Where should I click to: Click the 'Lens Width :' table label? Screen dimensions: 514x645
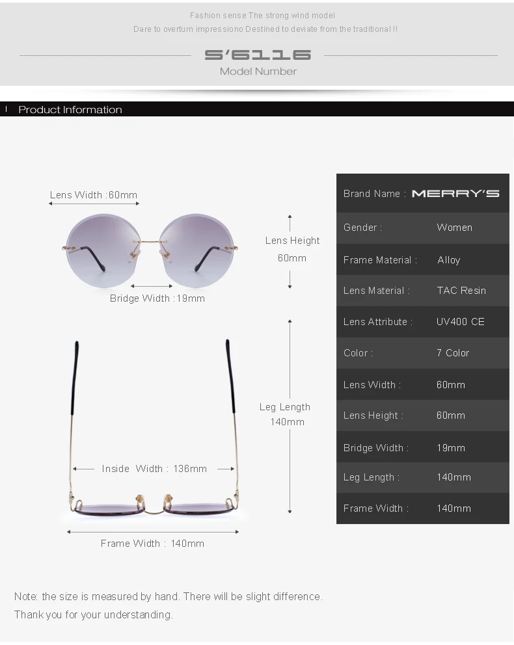[372, 385]
